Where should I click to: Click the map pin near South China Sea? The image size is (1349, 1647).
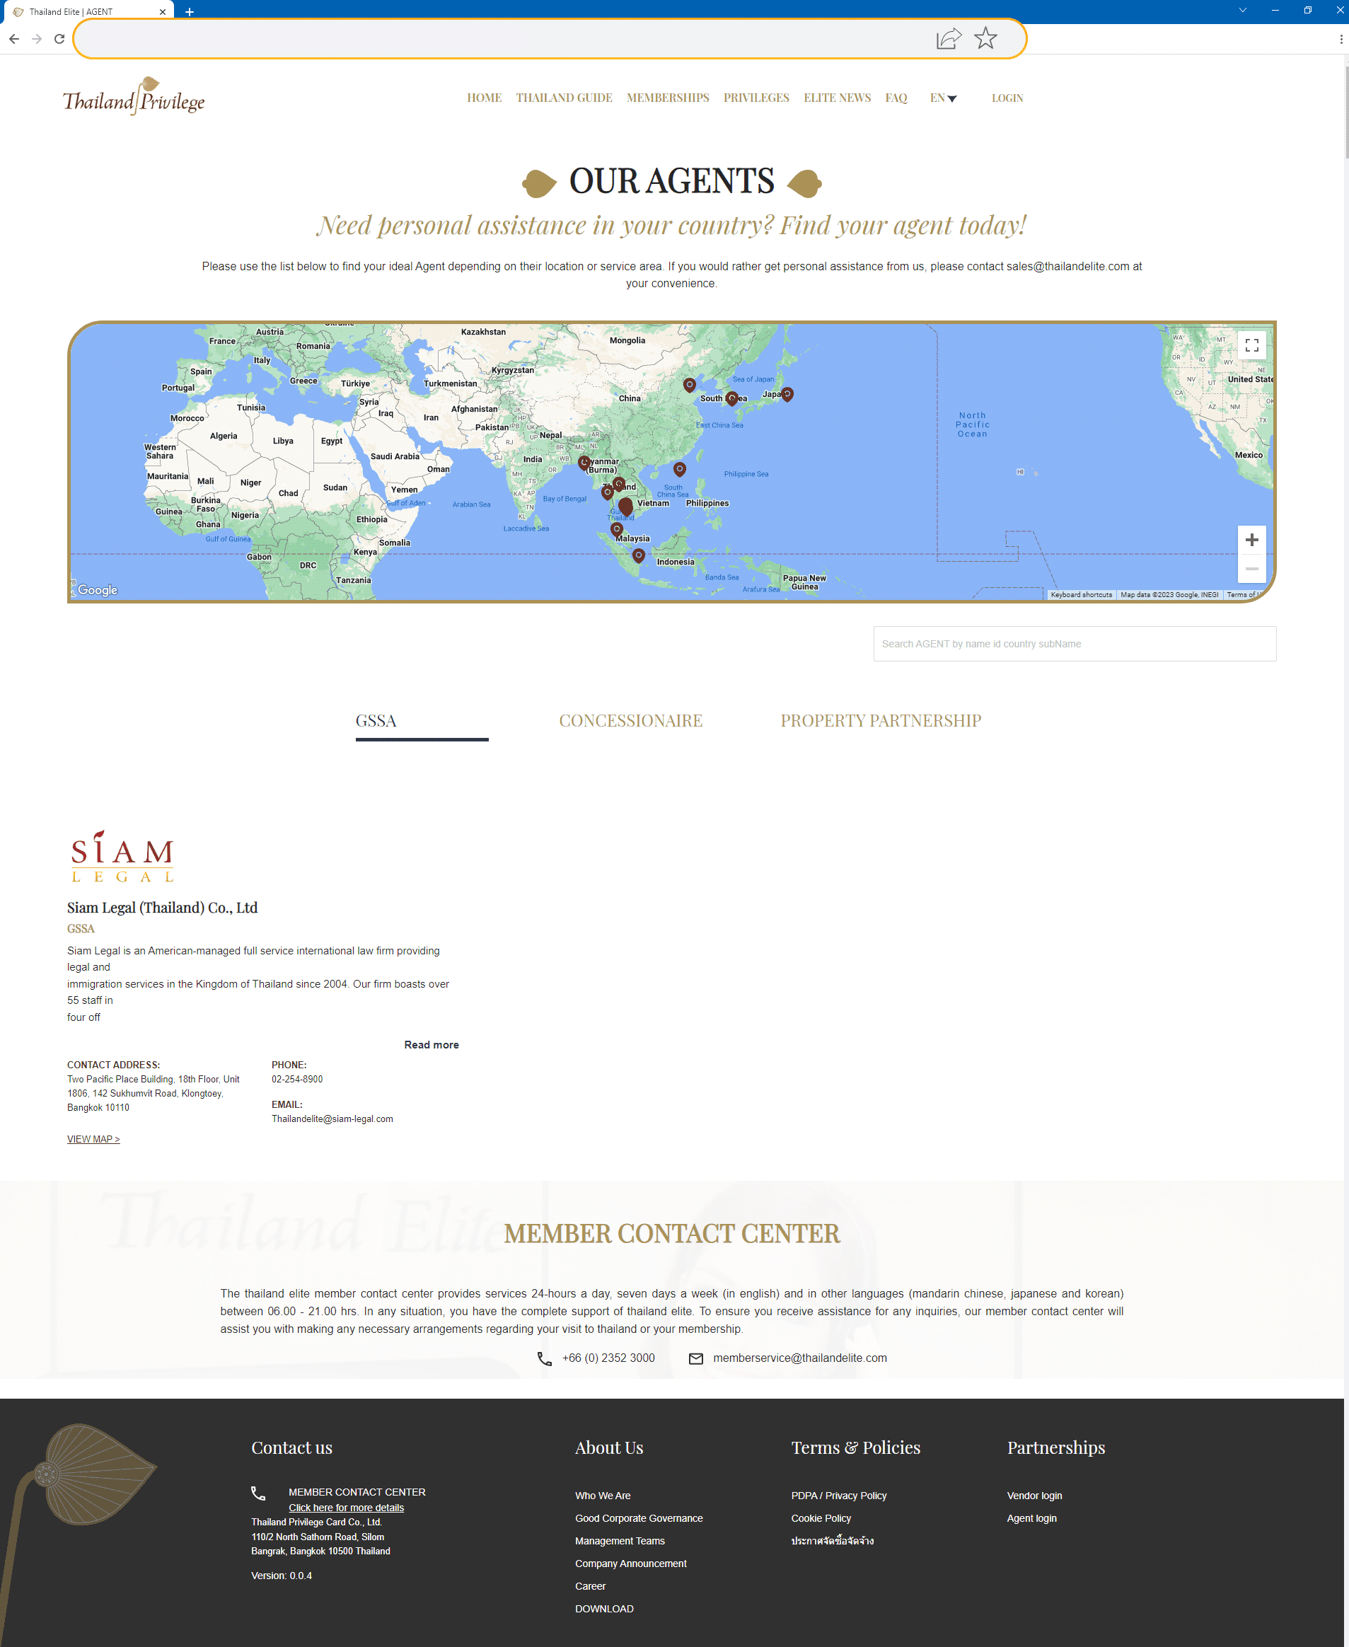[x=679, y=470]
